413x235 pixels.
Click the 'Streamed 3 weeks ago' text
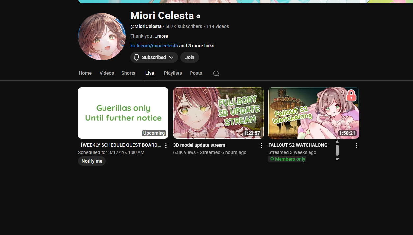(x=292, y=152)
